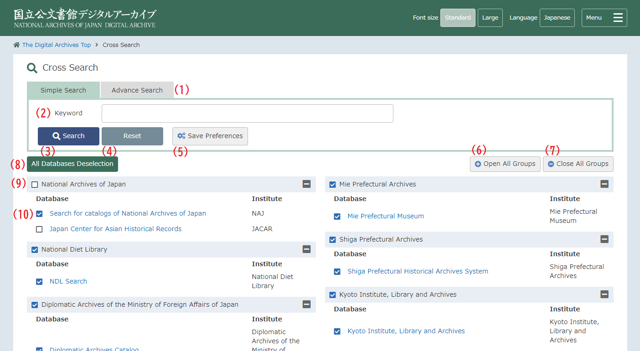The width and height of the screenshot is (640, 351).
Task: Open Shiga Prefectural Historical Archives System link
Action: [418, 271]
